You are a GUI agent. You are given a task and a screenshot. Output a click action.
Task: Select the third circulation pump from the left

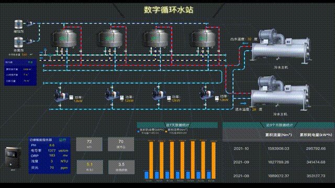[159, 95]
